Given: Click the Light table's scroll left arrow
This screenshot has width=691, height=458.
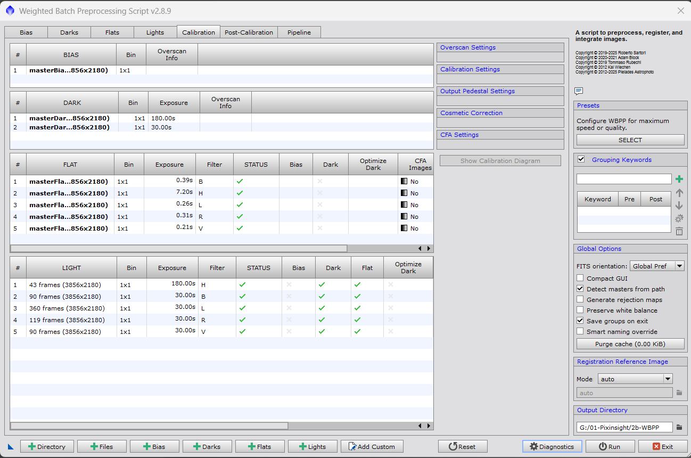Looking at the screenshot, I should point(420,426).
